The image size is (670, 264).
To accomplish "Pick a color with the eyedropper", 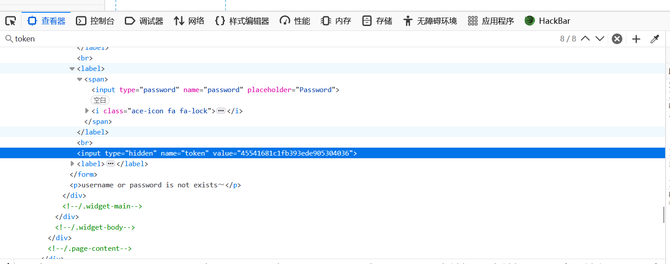I will 655,39.
